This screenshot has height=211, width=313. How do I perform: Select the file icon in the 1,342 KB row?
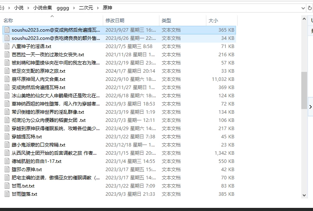(7, 153)
